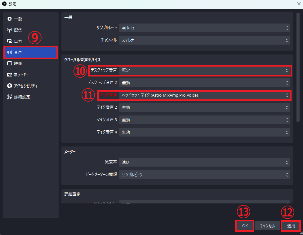Click the Accessibility person icon in sidebar
The image size is (303, 235).
coord(10,86)
